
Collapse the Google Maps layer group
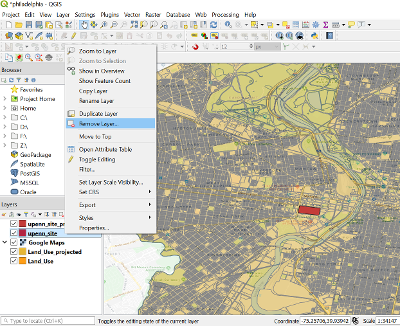point(5,243)
